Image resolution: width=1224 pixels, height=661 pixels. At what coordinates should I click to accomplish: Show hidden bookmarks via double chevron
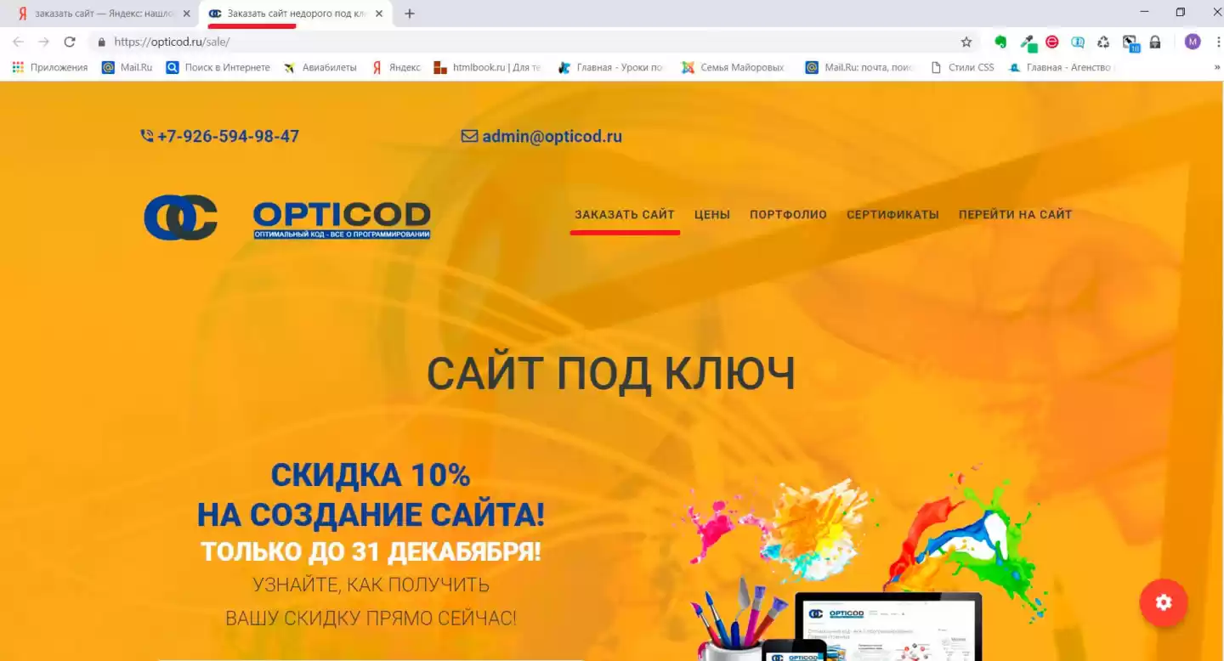pyautogui.click(x=1216, y=67)
